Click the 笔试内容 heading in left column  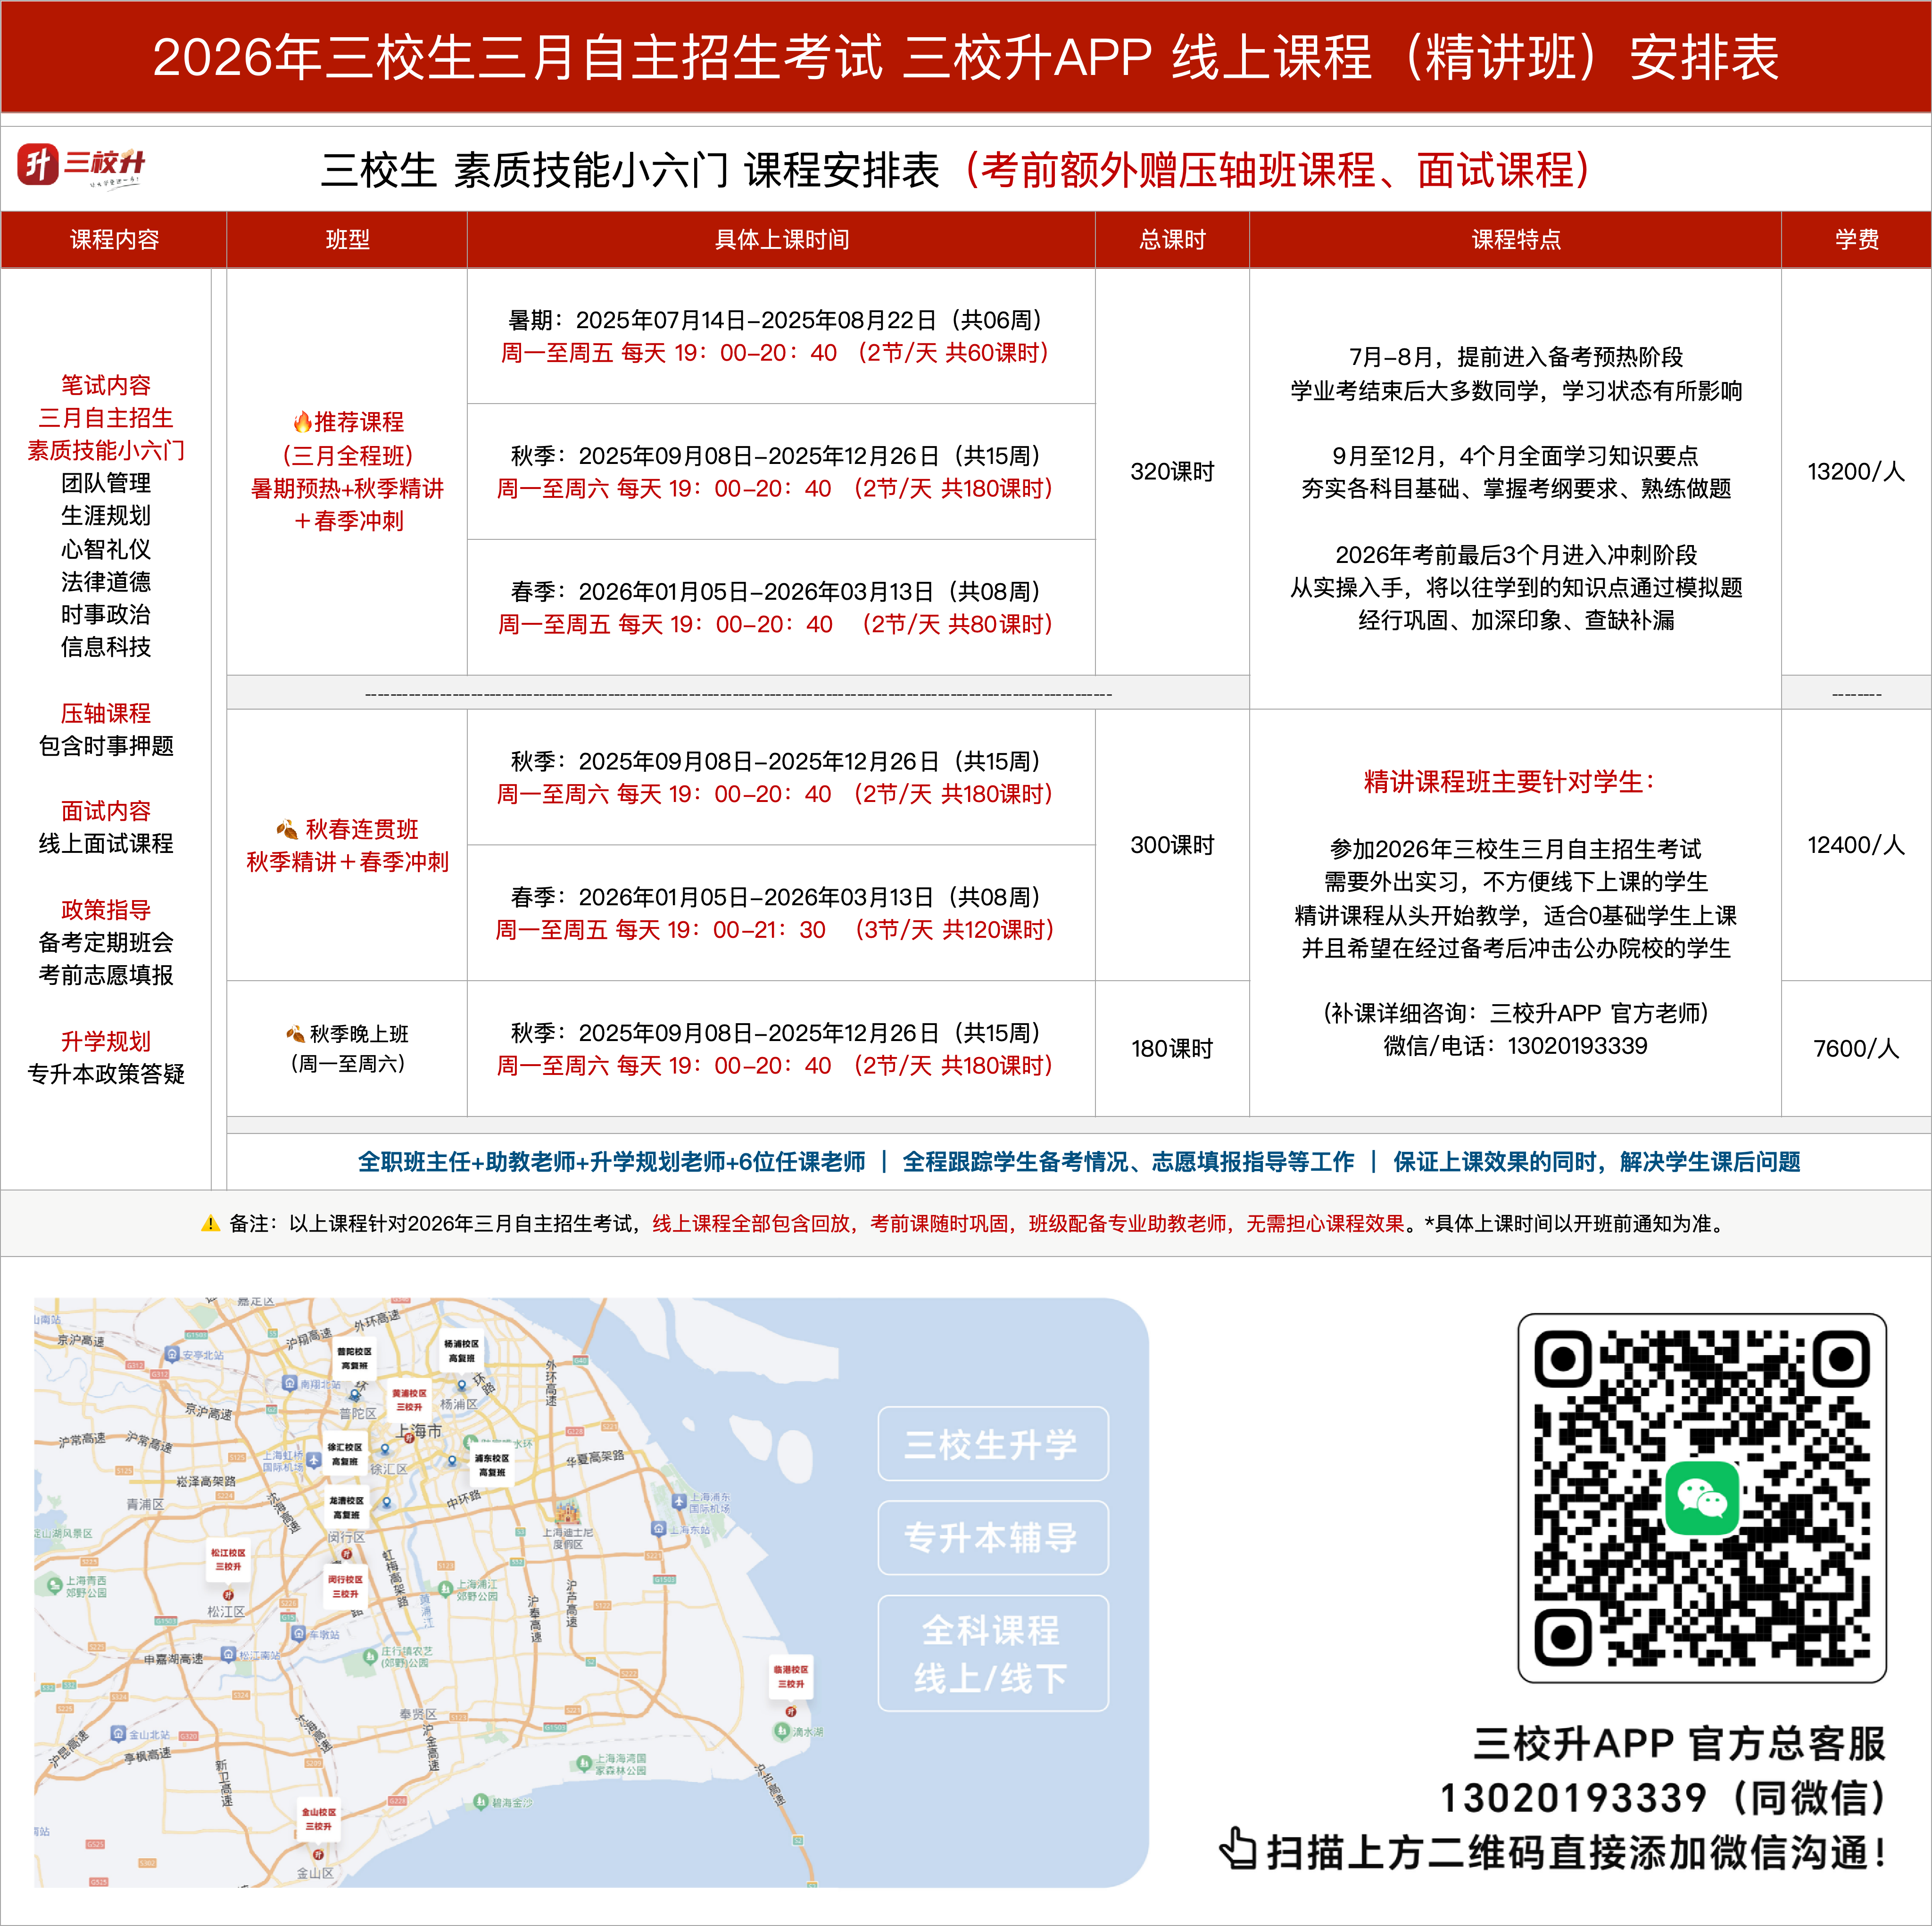(105, 385)
